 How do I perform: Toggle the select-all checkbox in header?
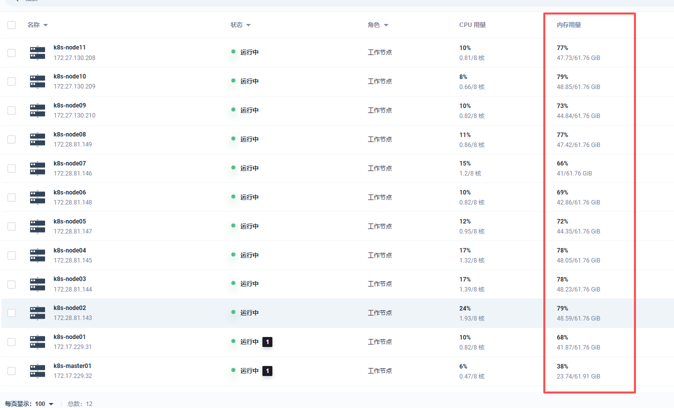[12, 25]
